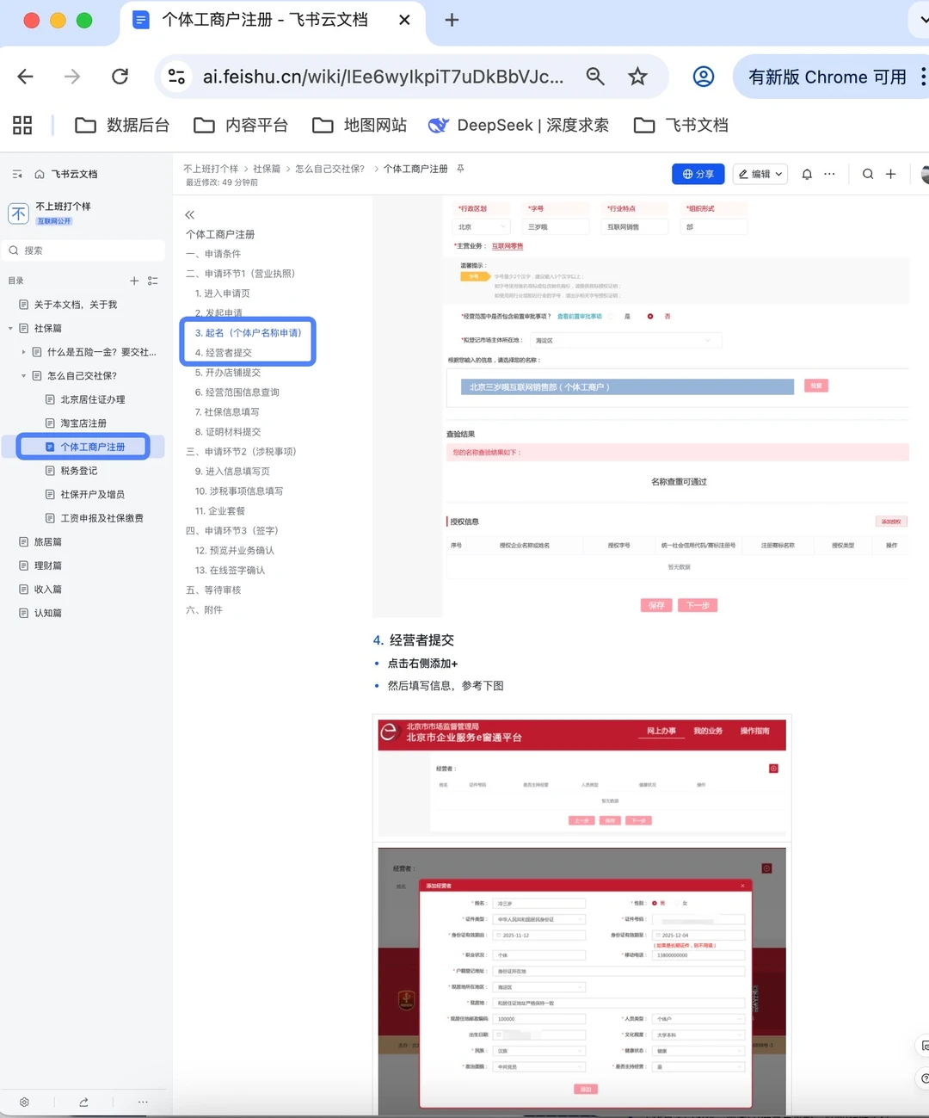Open the 地图网站 bookmark folder
Image resolution: width=929 pixels, height=1118 pixels.
click(x=360, y=126)
